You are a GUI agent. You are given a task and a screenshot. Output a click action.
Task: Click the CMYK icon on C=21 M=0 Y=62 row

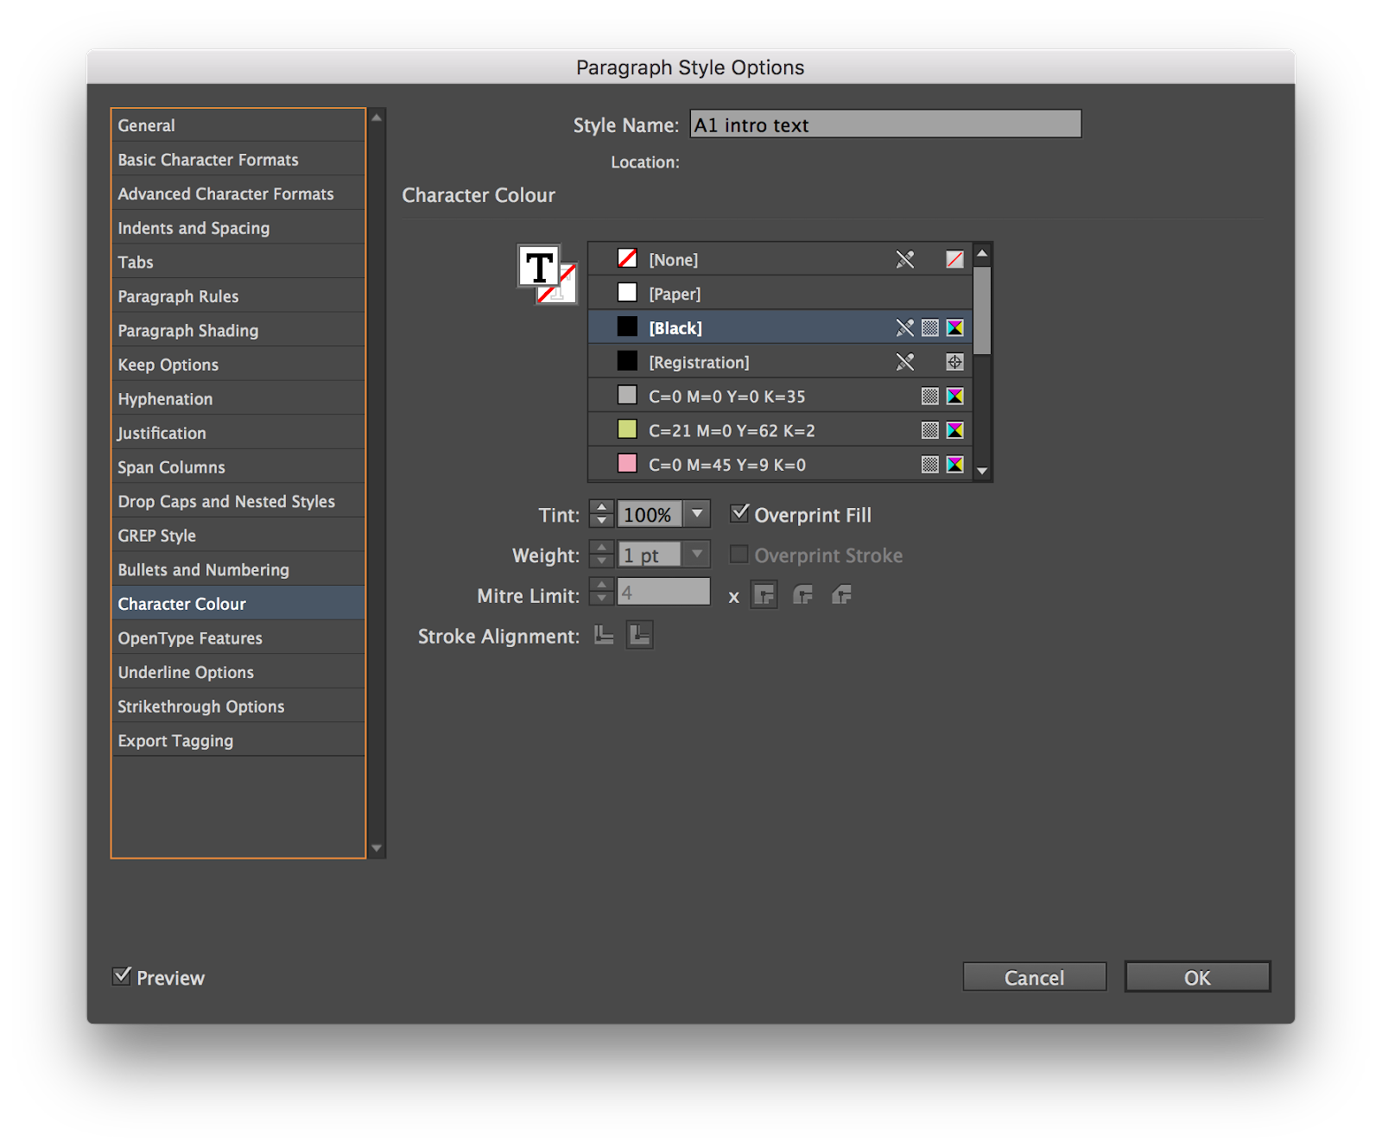click(954, 430)
